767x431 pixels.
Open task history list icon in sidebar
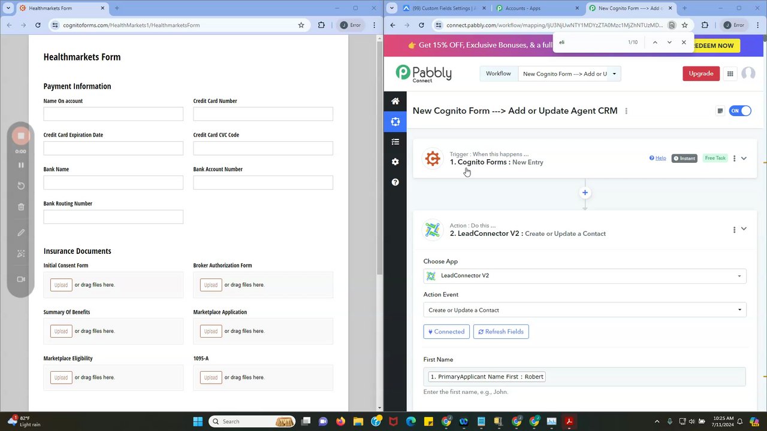click(x=395, y=142)
